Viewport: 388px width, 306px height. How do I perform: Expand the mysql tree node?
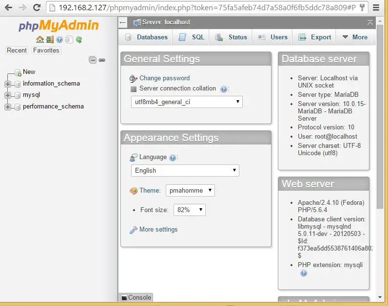point(8,95)
